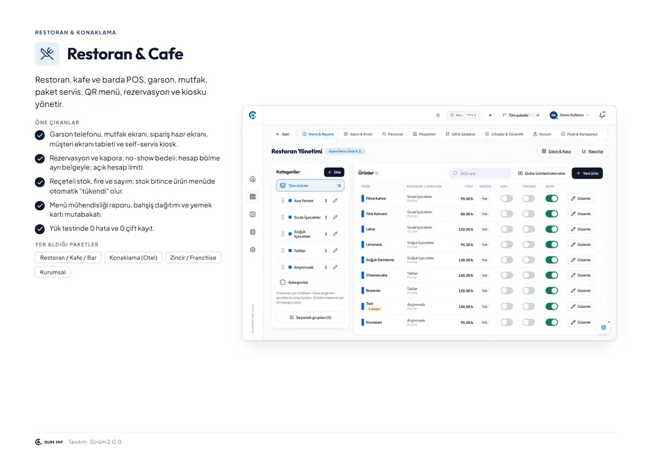The width and height of the screenshot is (652, 461).
Task: Switch on Hızlı for Cheesecake
Action: (506, 276)
